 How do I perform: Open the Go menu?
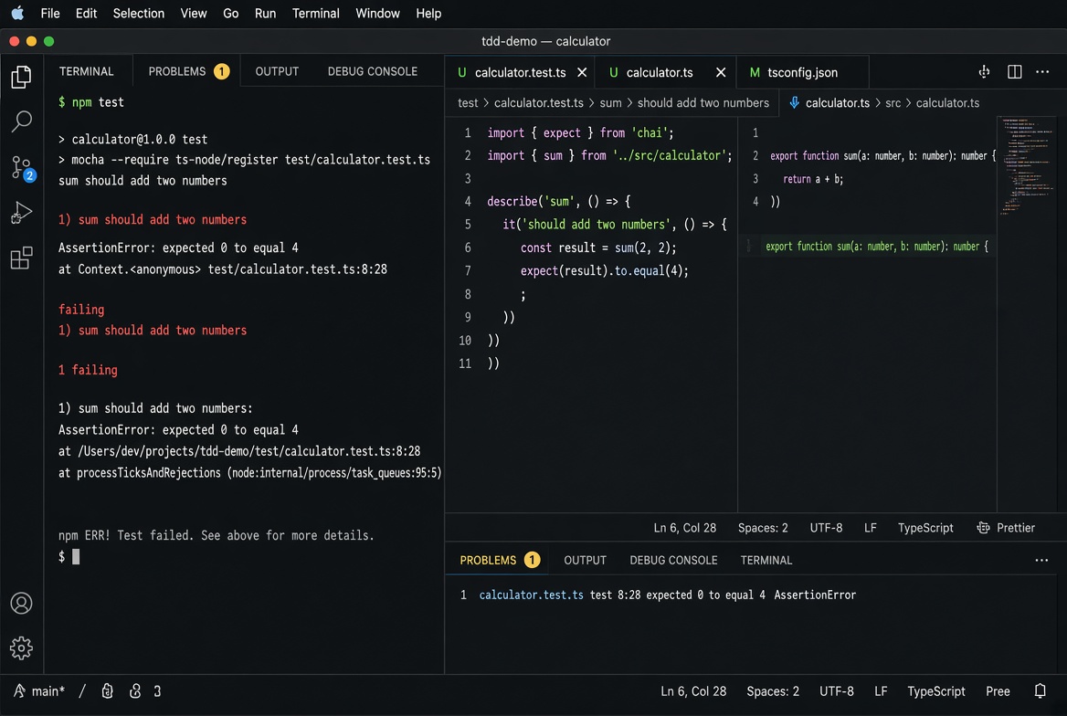231,13
